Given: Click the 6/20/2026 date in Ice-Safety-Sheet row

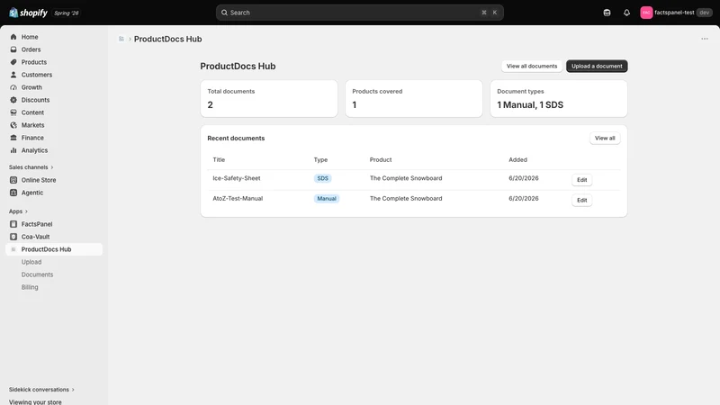Looking at the screenshot, I should (x=524, y=178).
